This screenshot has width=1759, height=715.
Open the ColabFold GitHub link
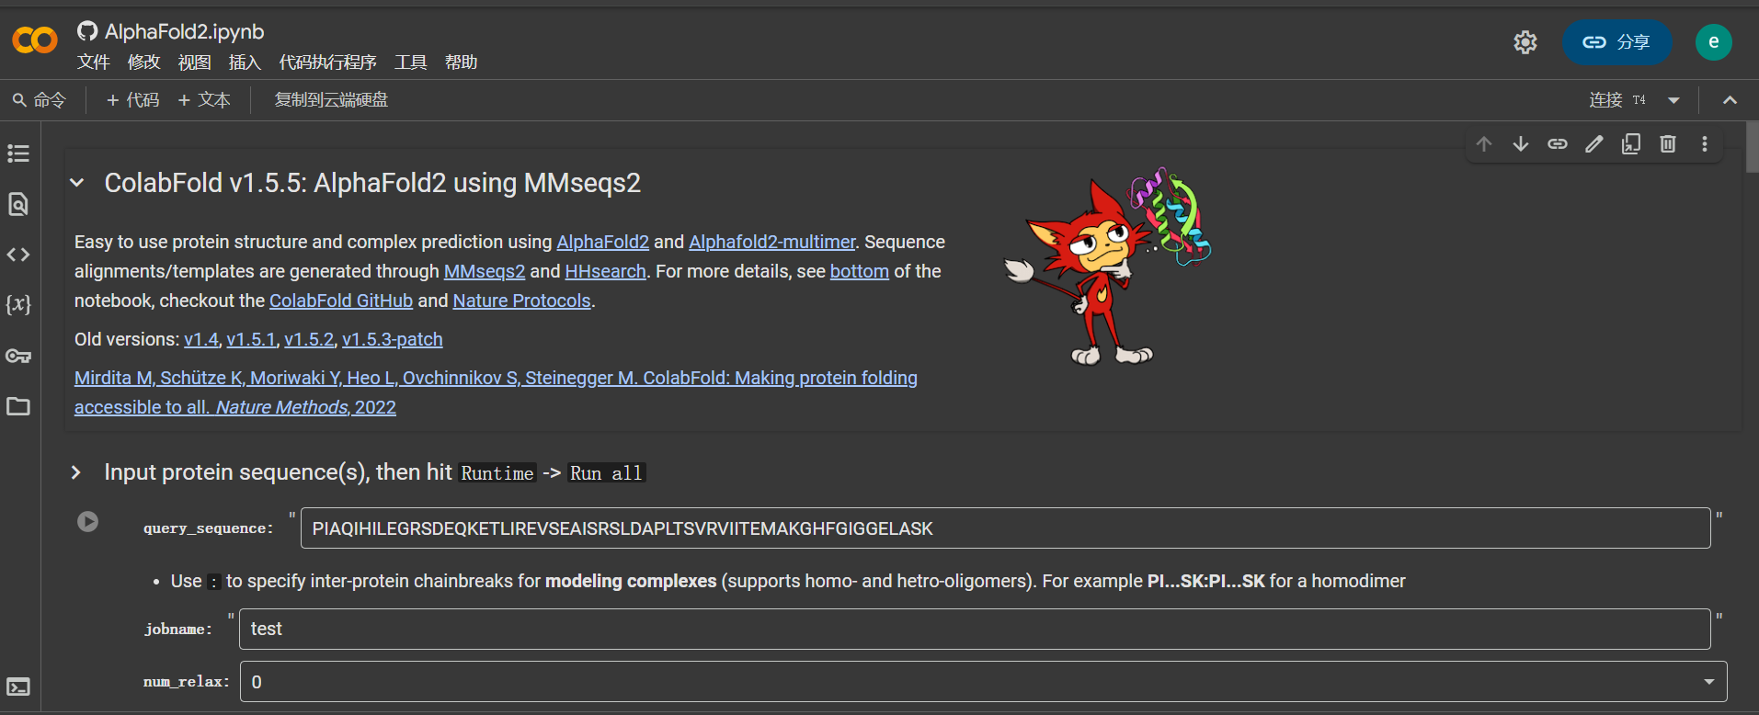coord(341,301)
